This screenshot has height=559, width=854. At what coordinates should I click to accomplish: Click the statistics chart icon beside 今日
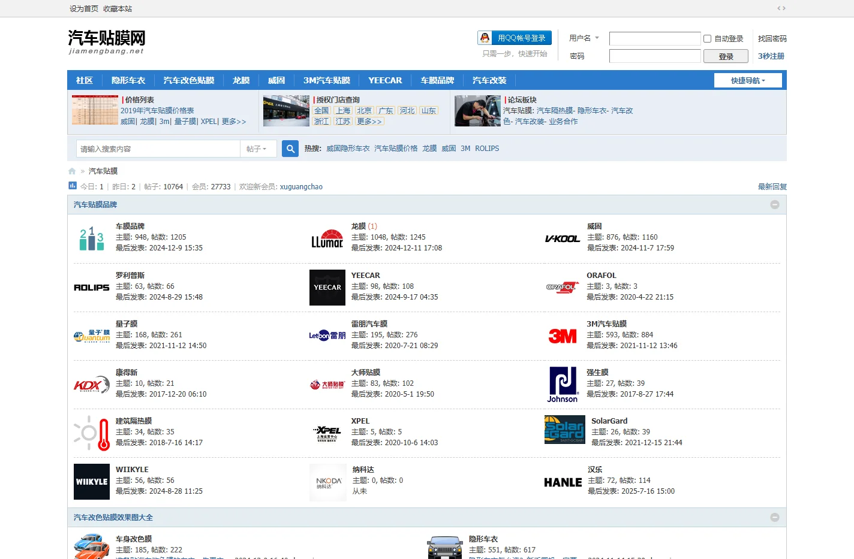coord(73,186)
